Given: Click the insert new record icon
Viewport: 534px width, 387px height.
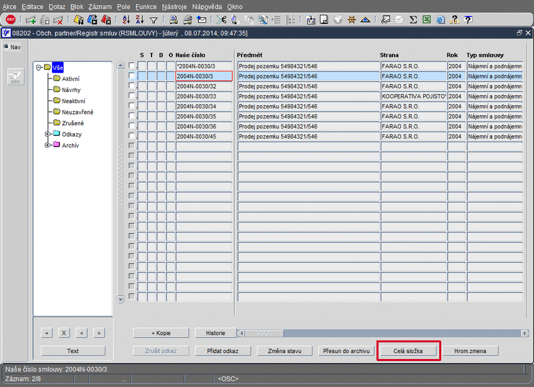Looking at the screenshot, I should coord(31,20).
